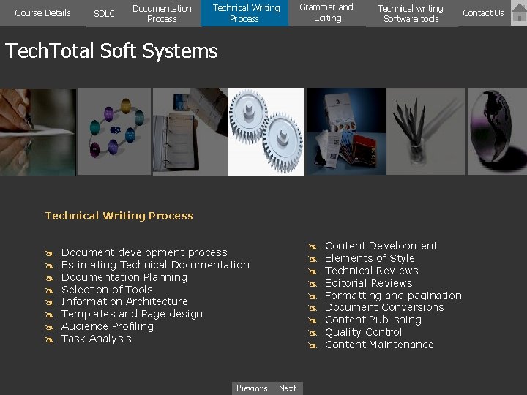Click the text 'Information Architecture'

(124, 301)
